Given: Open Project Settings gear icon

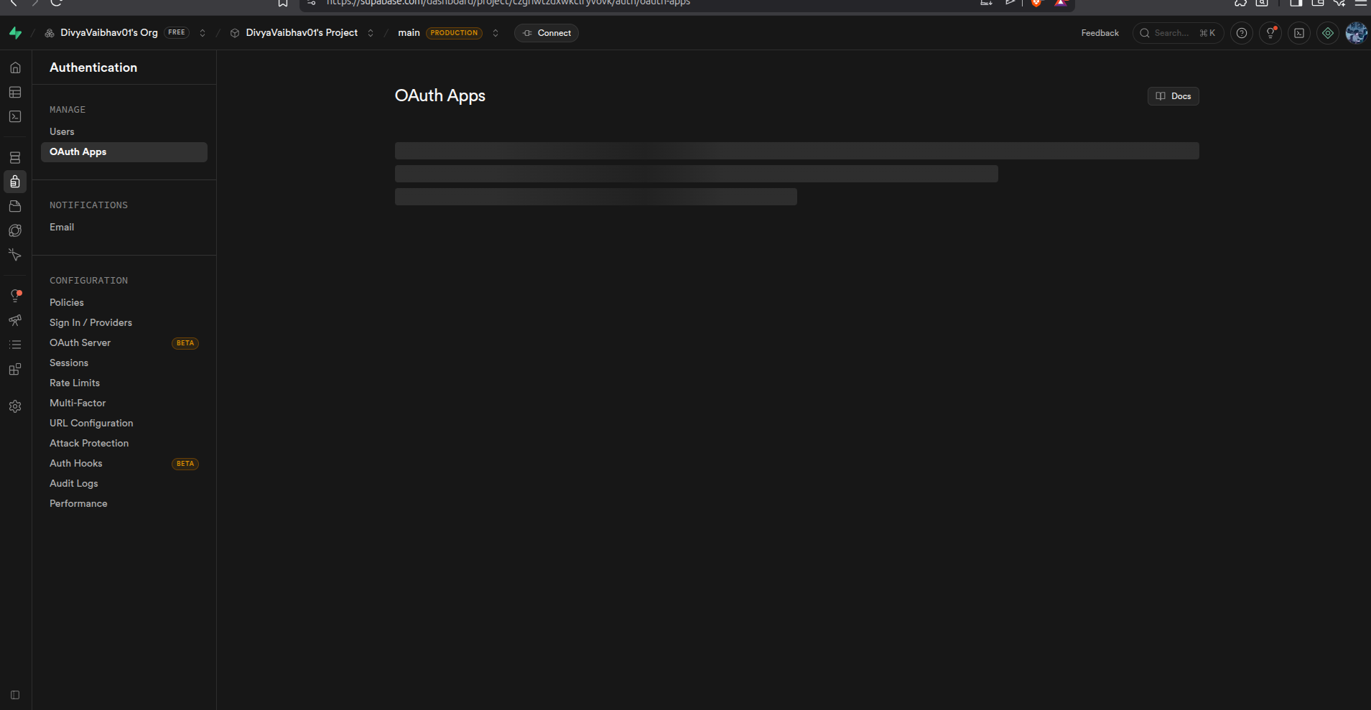Looking at the screenshot, I should (15, 406).
